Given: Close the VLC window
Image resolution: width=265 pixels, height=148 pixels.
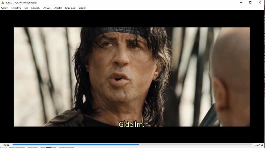Looking at the screenshot, I should (x=260, y=2).
